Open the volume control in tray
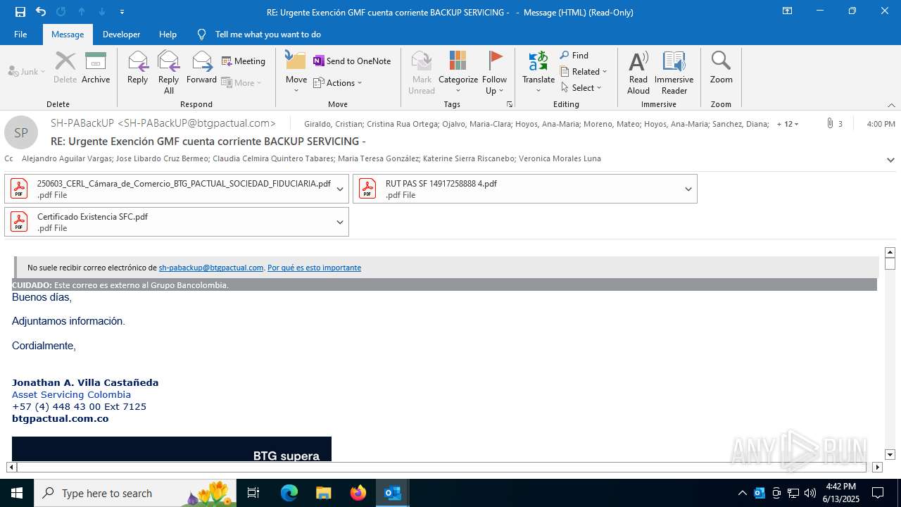 tap(810, 493)
